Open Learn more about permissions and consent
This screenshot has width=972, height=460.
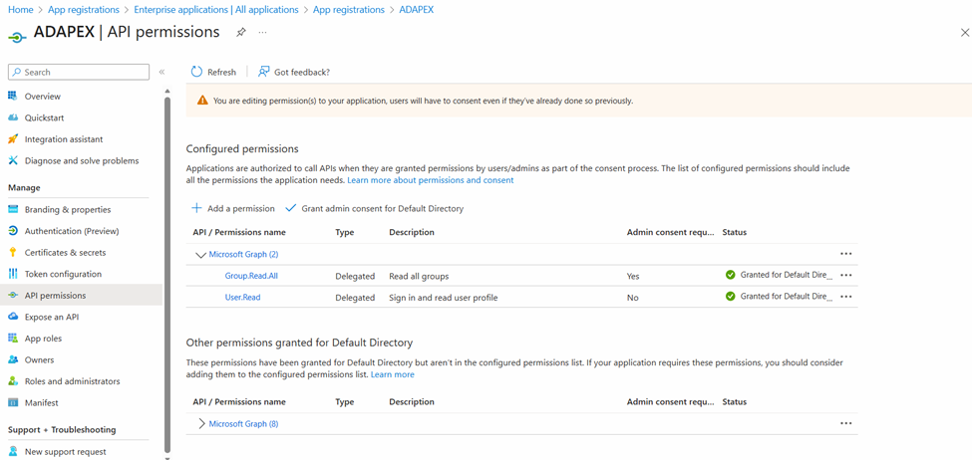(x=430, y=180)
